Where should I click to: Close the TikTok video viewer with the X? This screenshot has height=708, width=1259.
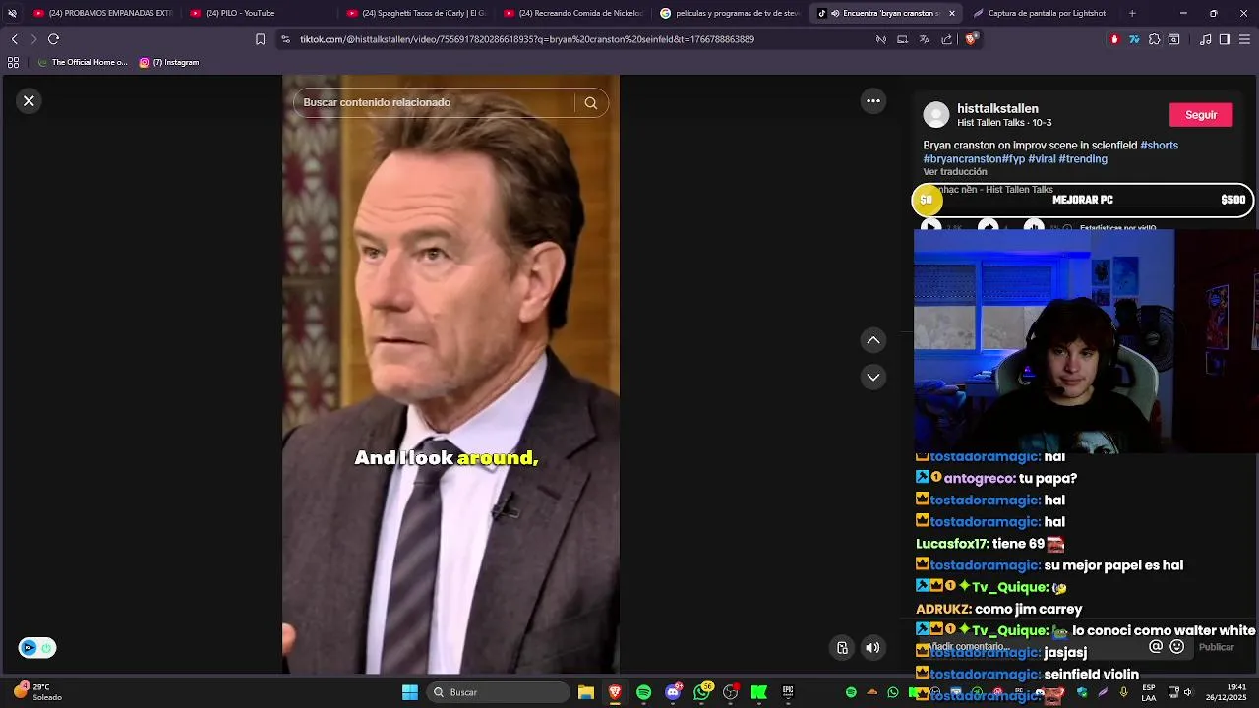pos(29,100)
